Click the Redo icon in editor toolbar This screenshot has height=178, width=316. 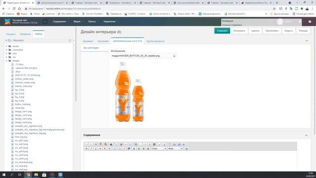(91, 144)
